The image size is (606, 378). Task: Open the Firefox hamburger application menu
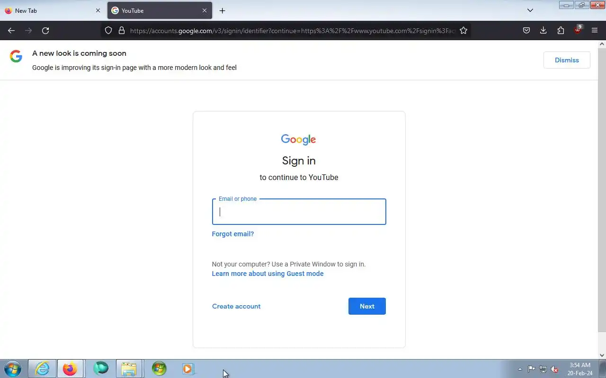pos(595,30)
